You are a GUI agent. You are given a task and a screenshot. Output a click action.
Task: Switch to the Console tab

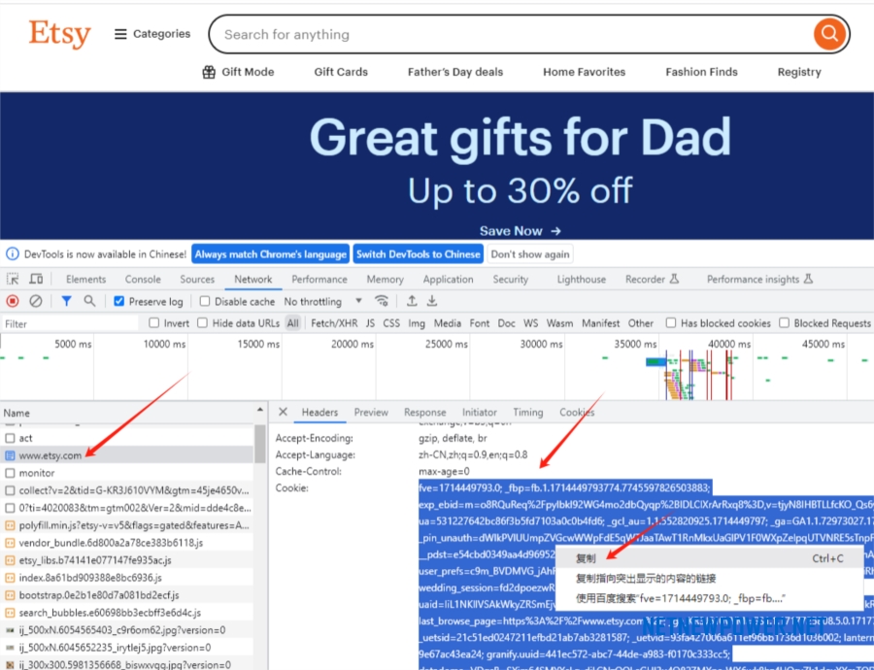pyautogui.click(x=143, y=280)
